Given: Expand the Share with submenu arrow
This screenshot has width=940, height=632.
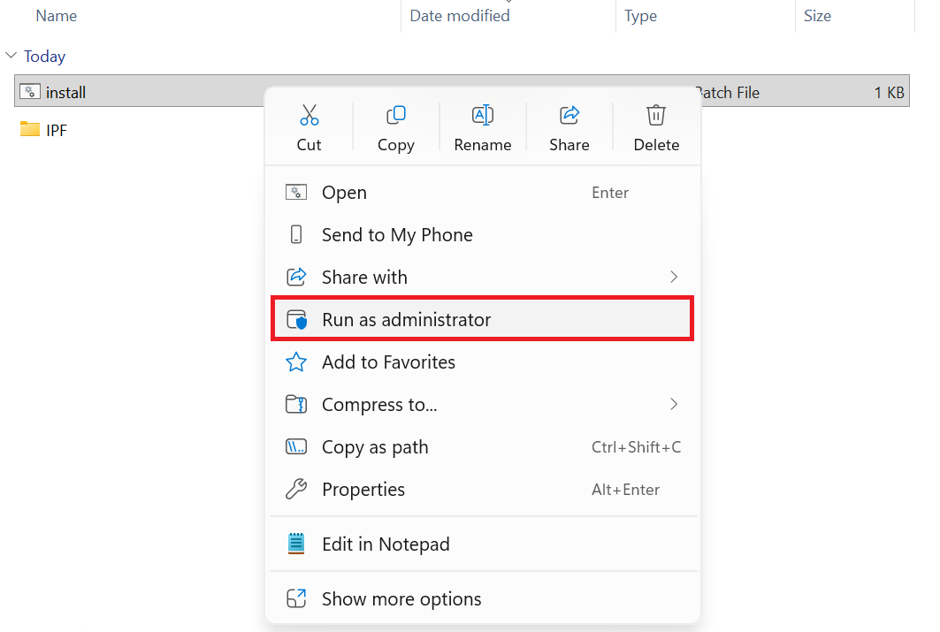Looking at the screenshot, I should (674, 277).
